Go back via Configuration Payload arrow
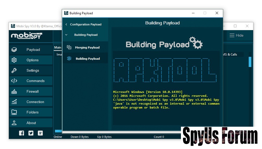The width and height of the screenshot is (262, 149). point(66,24)
